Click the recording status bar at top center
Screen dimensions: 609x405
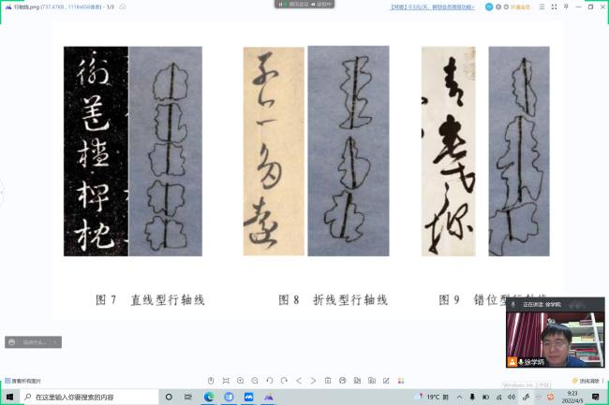[x=304, y=5]
